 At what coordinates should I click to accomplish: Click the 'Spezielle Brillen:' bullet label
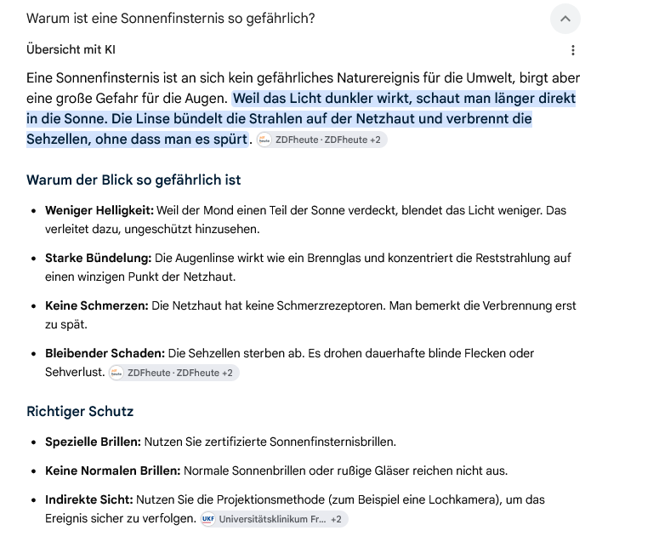pyautogui.click(x=94, y=442)
